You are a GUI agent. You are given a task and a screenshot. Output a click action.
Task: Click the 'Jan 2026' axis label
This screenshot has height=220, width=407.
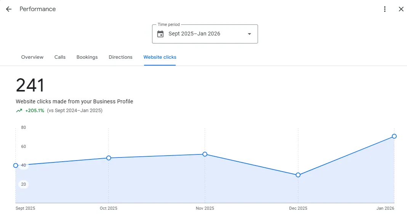(385, 208)
